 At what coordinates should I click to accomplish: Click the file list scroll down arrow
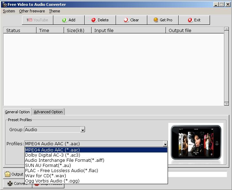pos(226,104)
